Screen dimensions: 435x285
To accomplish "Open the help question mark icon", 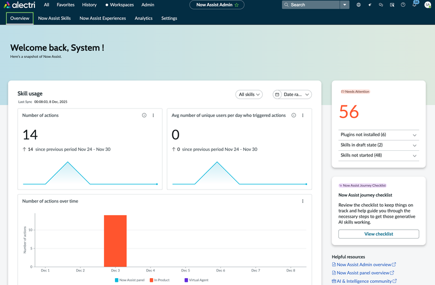I will pos(403,5).
